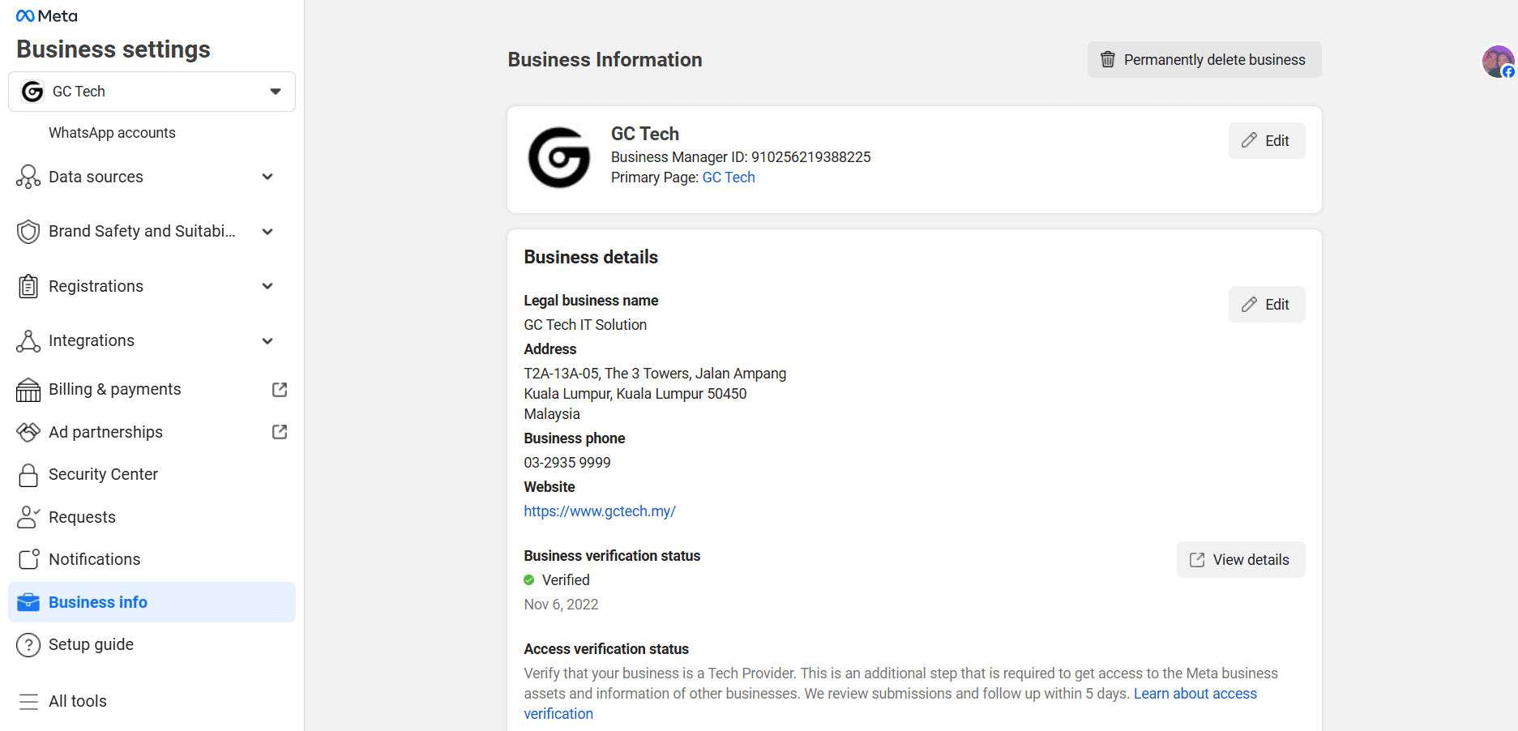Screen dimensions: 1518x731
Task: Open WhatsApp accounts
Action: 112,133
